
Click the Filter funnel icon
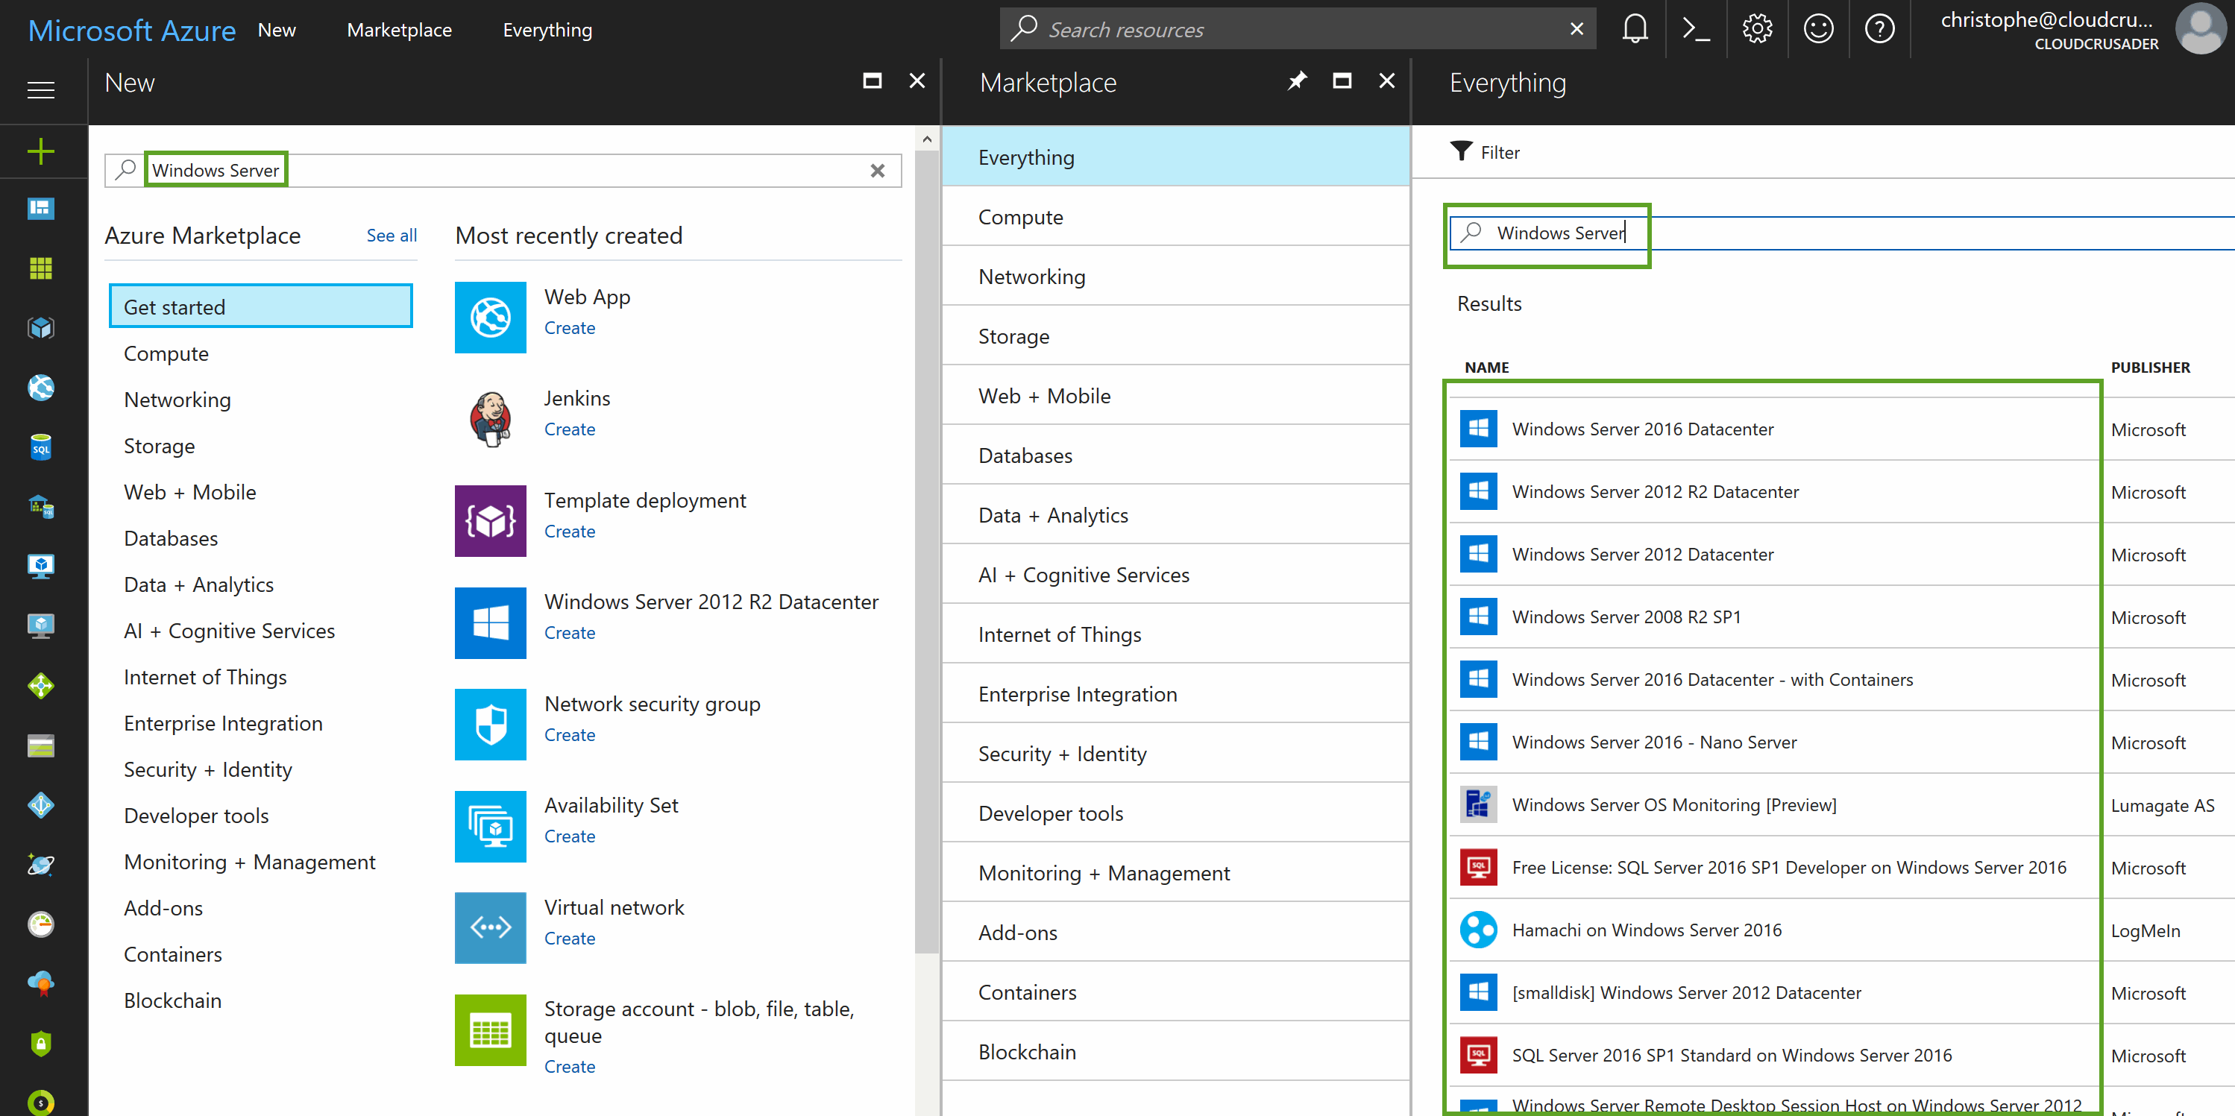click(1460, 152)
